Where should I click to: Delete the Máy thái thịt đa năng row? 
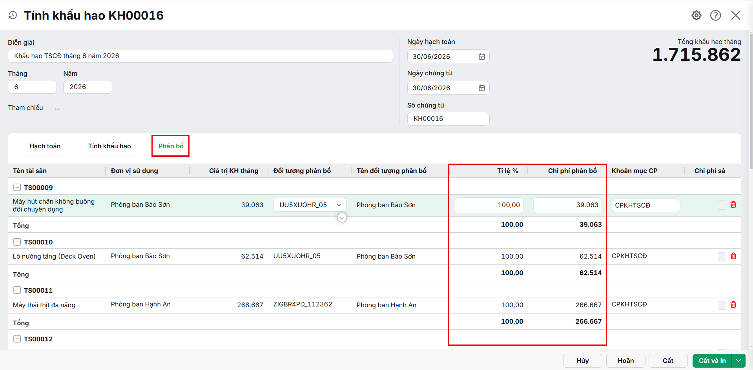pyautogui.click(x=733, y=304)
